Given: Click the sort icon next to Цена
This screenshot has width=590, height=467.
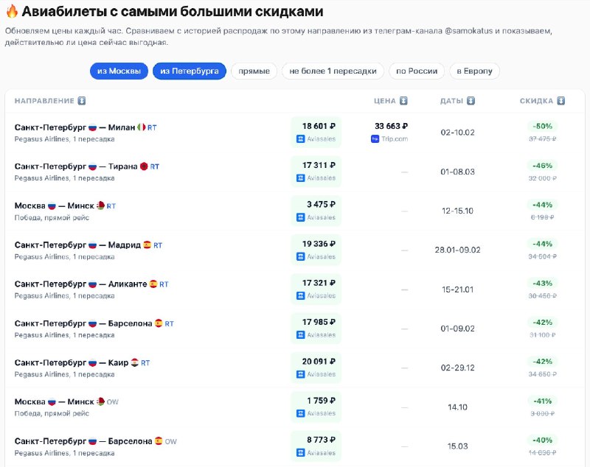Looking at the screenshot, I should (403, 101).
